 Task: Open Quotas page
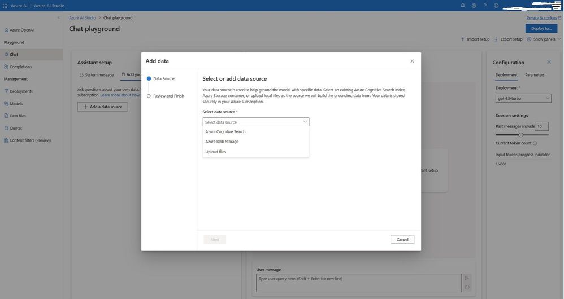13,128
